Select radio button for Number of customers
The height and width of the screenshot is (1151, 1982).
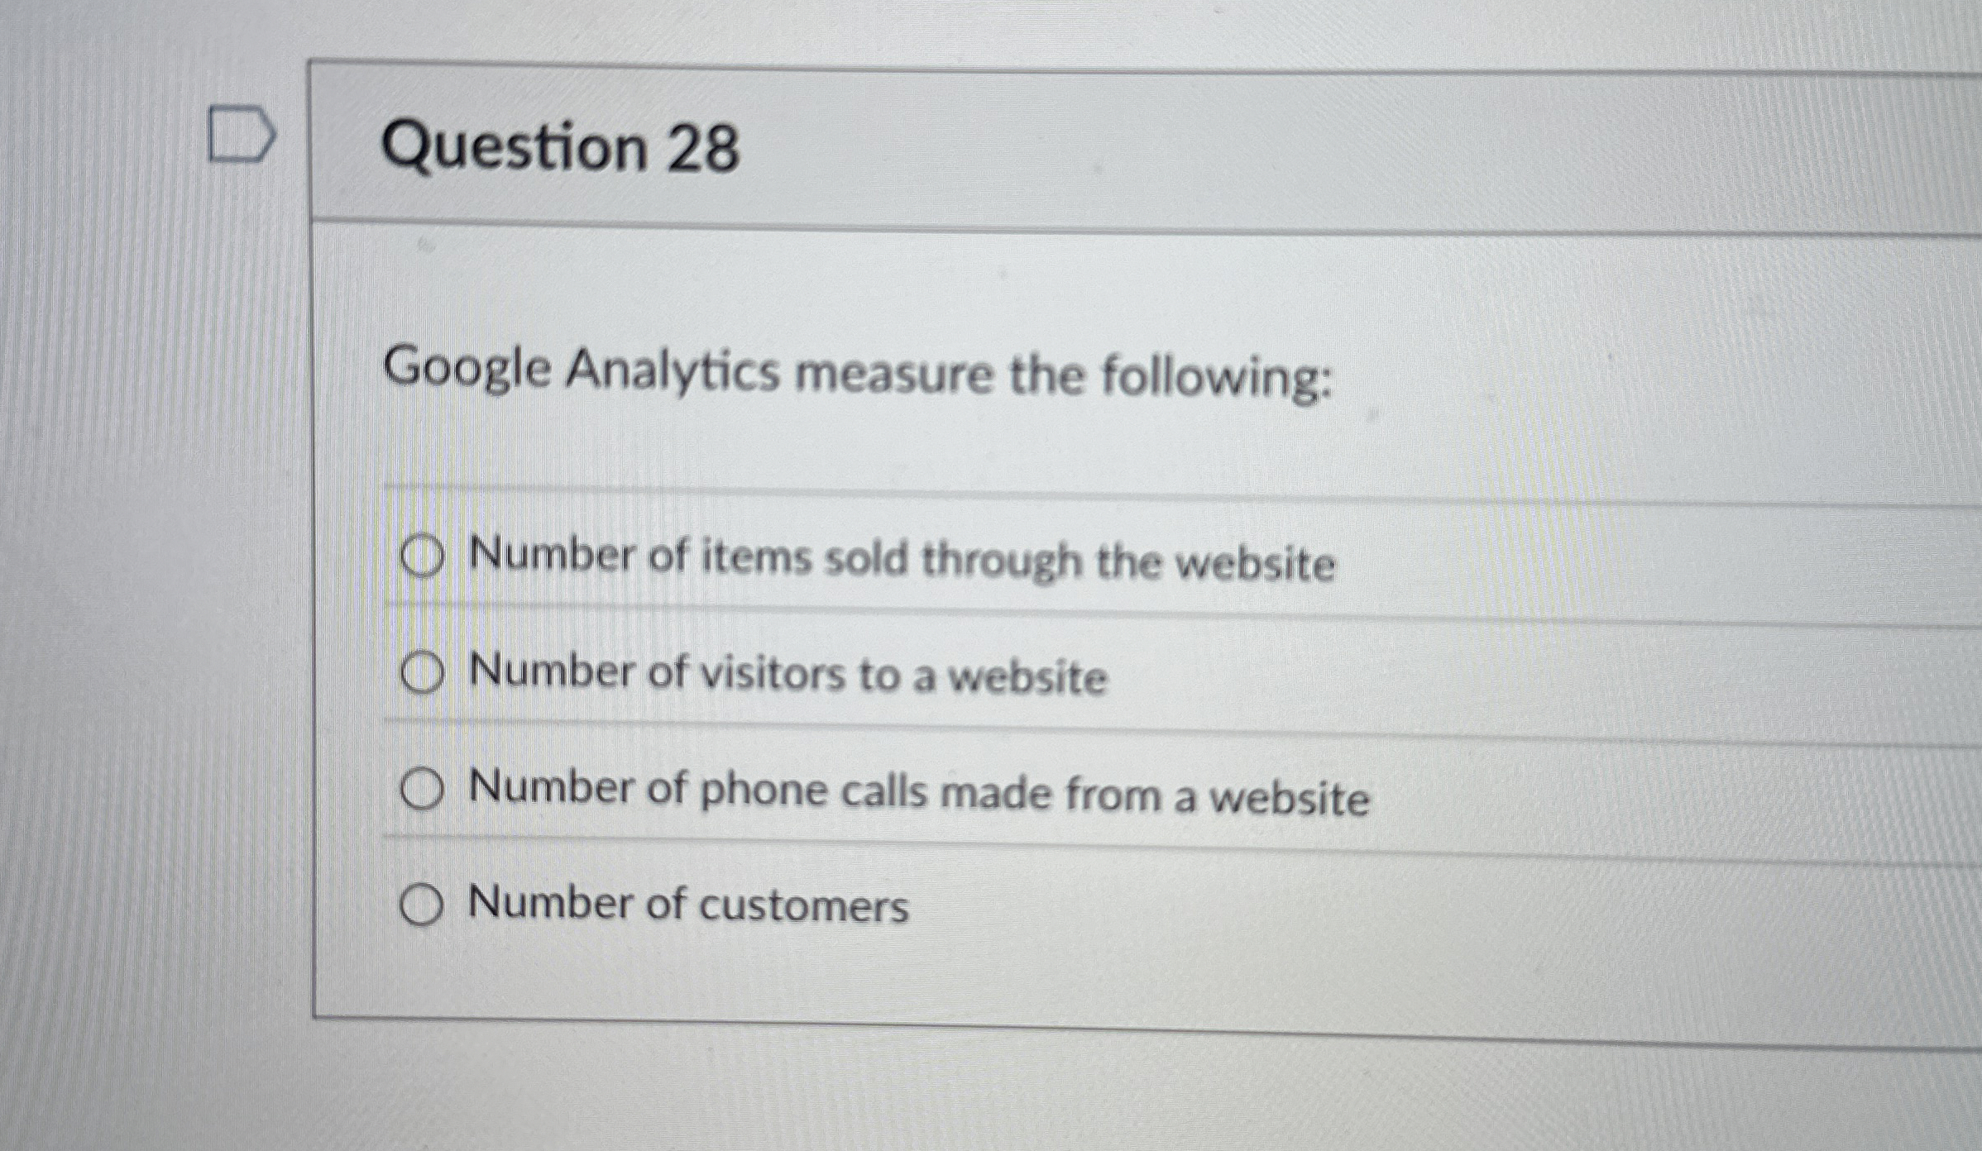[423, 905]
